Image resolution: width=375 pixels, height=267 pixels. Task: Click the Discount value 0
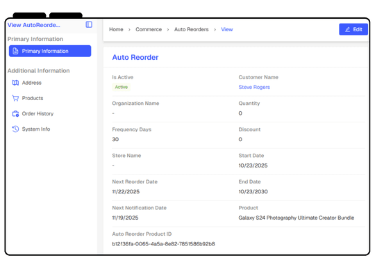coord(240,139)
